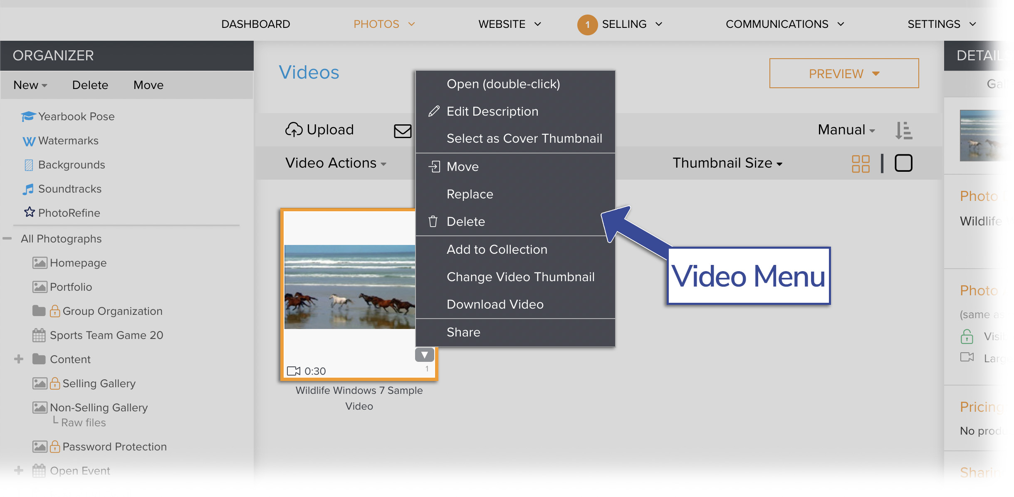1014x497 pixels.
Task: Click the video camera icon on thumbnail
Action: coord(294,371)
